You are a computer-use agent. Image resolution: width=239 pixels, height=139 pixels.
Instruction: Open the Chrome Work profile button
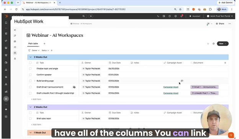click(x=222, y=9)
